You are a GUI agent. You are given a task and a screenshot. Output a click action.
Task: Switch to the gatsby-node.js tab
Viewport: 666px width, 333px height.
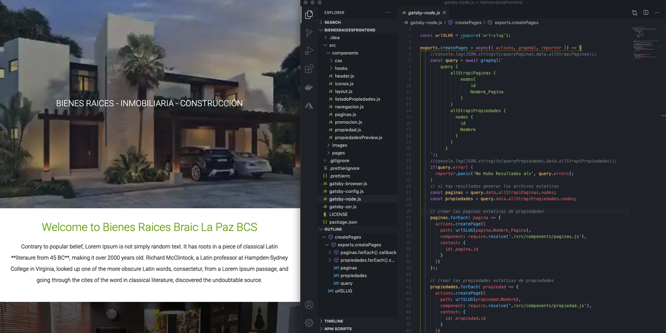423,12
